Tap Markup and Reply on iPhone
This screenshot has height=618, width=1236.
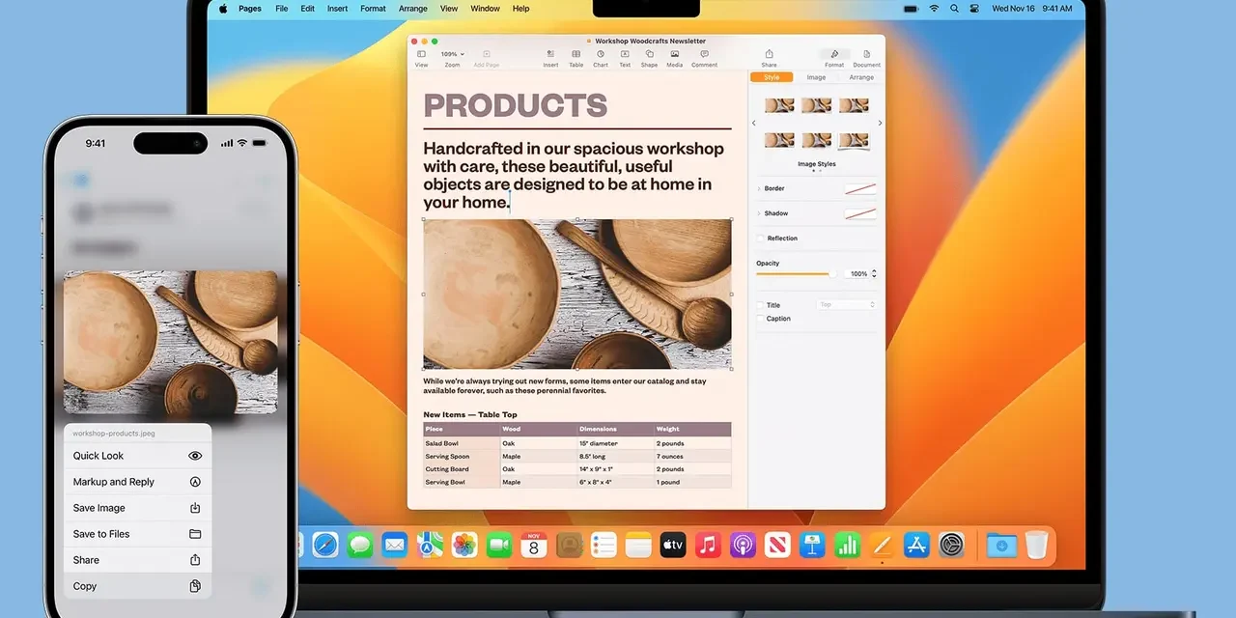[137, 482]
